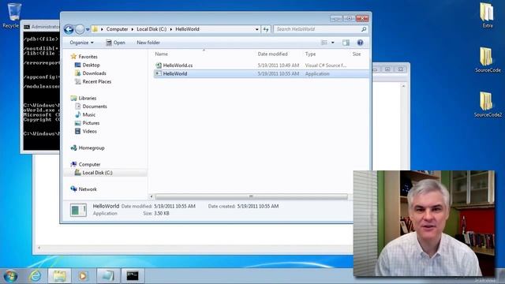Select Local Disk (C:) in navigation pane
The width and height of the screenshot is (505, 284).
[x=98, y=173]
